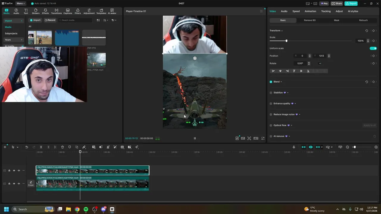381x214 pixels.
Task: Click the microphone voiceover icon
Action: [x=294, y=147]
